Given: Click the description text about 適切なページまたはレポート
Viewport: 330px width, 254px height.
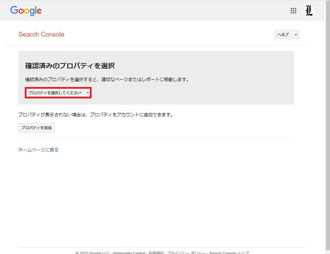Looking at the screenshot, I should coord(107,79).
